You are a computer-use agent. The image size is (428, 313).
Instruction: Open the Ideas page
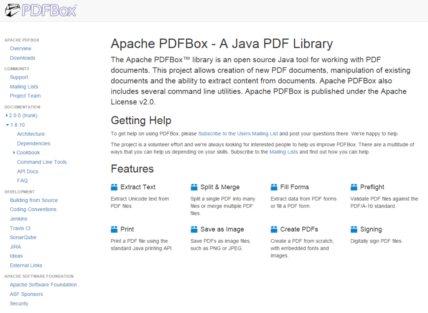tap(16, 256)
